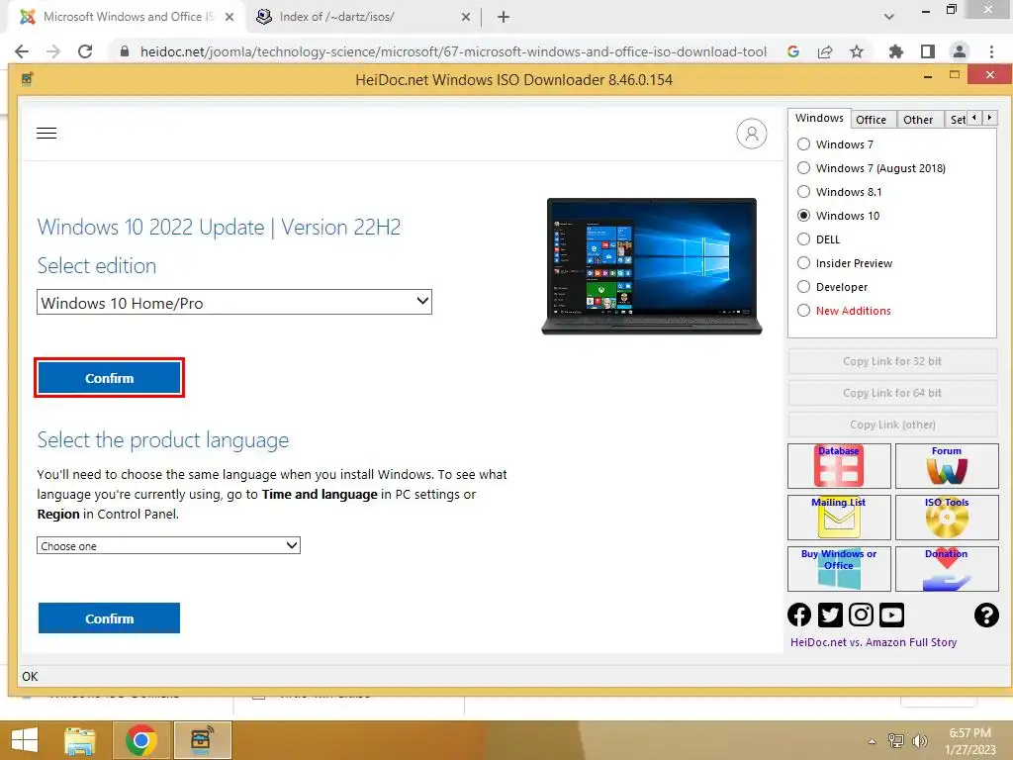Select the New Additions radio button
The height and width of the screenshot is (760, 1013).
pyautogui.click(x=803, y=311)
